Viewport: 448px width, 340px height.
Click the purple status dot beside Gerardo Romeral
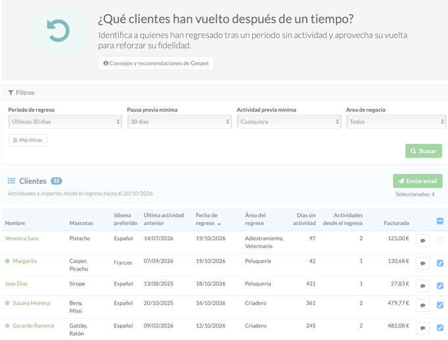tap(7, 326)
